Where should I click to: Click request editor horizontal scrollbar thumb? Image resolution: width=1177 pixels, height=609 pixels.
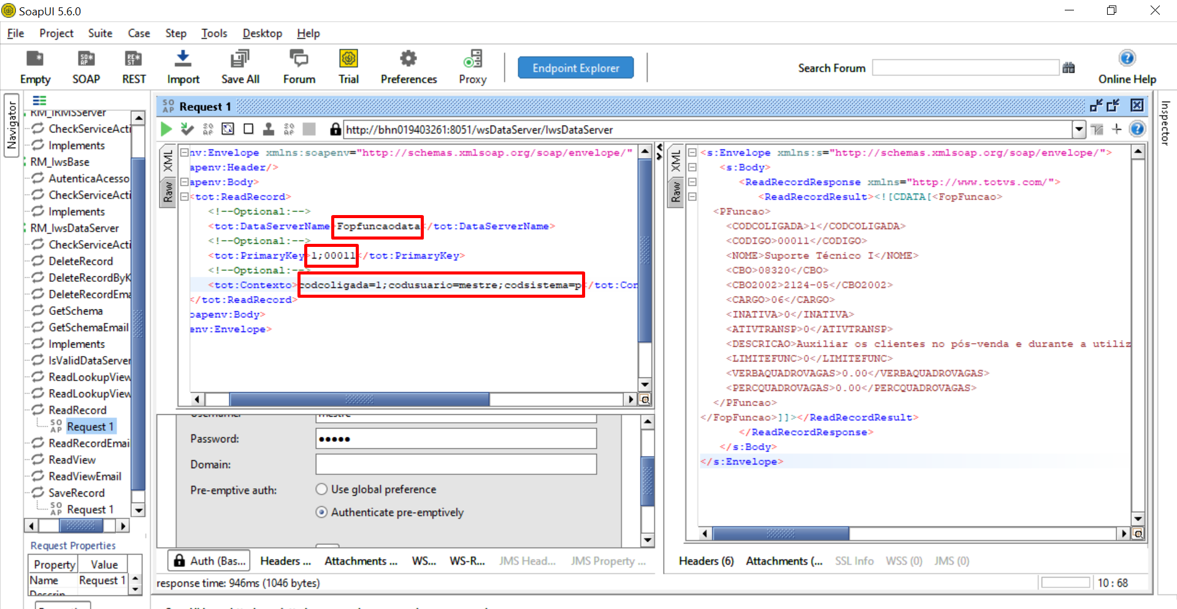(359, 399)
